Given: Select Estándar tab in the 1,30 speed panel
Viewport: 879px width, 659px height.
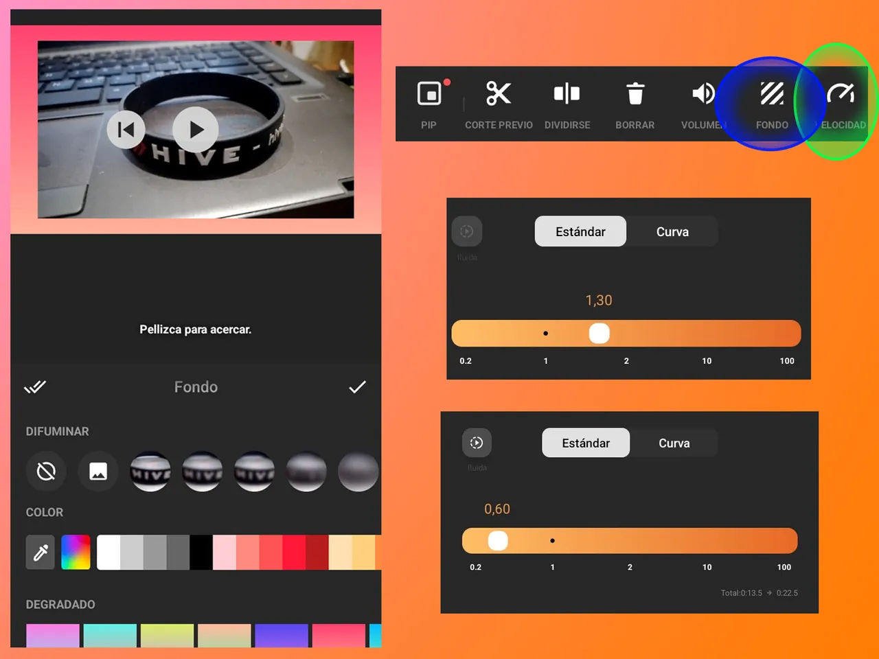Looking at the screenshot, I should pyautogui.click(x=580, y=231).
